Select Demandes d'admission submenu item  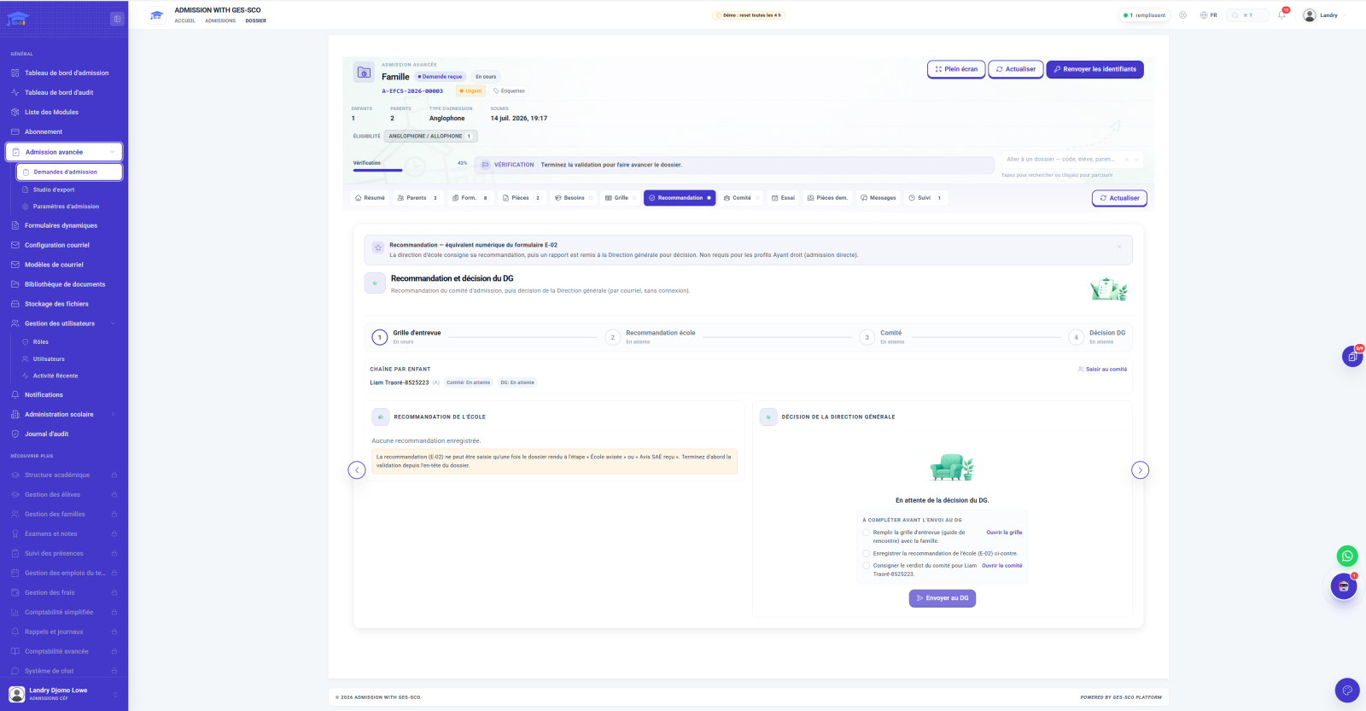point(69,172)
